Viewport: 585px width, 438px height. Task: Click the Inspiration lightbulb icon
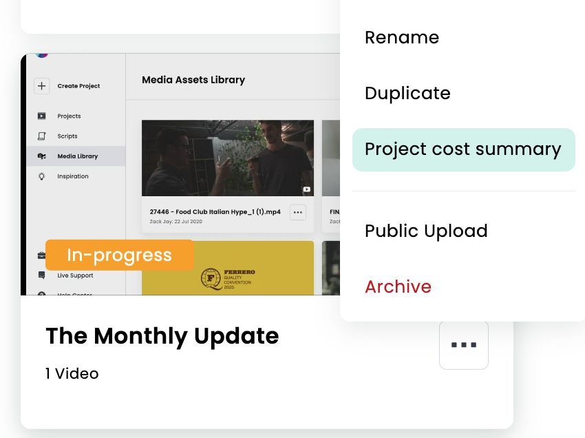click(41, 176)
